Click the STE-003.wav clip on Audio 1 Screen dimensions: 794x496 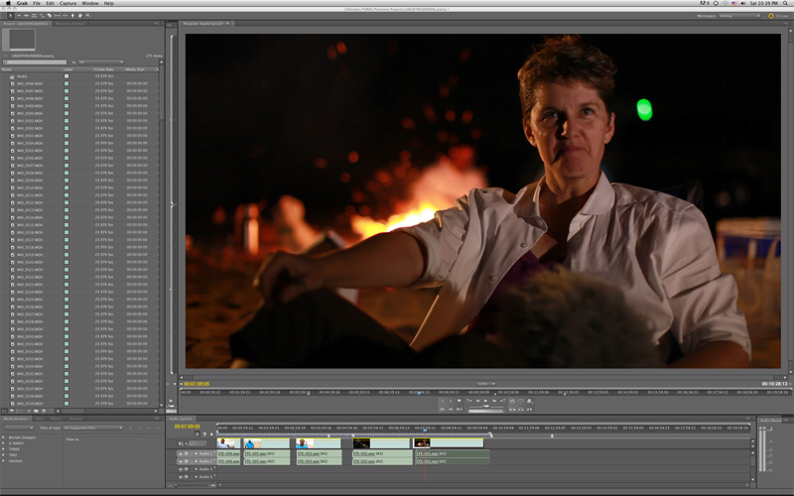pyautogui.click(x=320, y=453)
